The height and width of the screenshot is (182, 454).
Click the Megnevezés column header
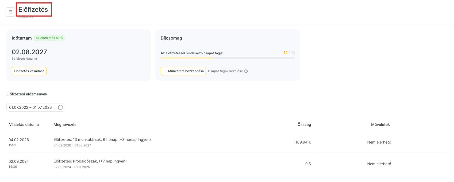point(65,125)
